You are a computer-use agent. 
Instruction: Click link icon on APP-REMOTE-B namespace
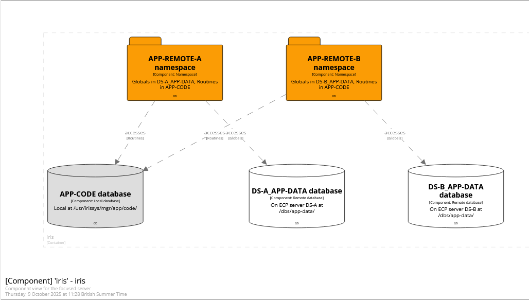(x=334, y=96)
